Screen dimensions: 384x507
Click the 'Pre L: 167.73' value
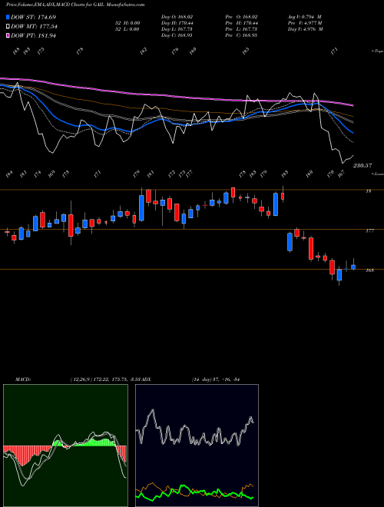coord(241,29)
